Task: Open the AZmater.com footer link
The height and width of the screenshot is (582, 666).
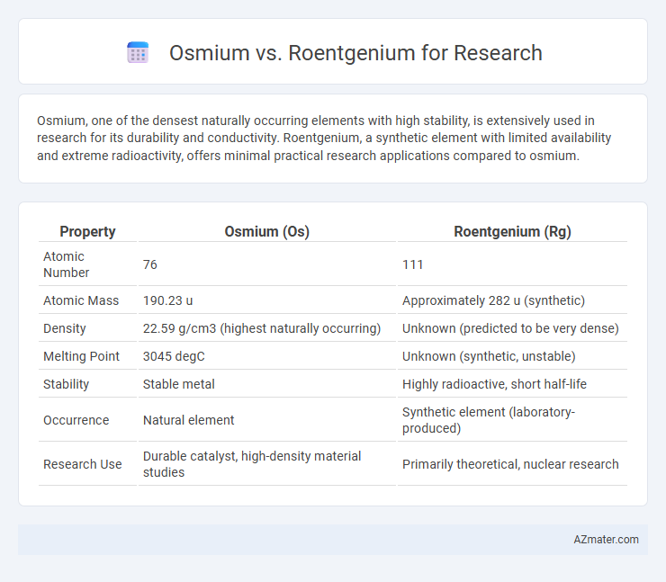Action: (606, 539)
